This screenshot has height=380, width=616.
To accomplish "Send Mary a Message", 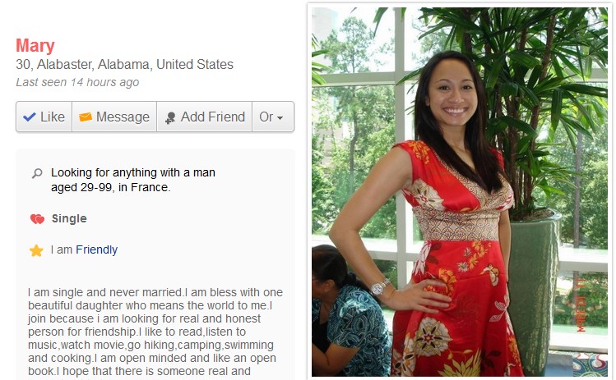I will pos(114,117).
